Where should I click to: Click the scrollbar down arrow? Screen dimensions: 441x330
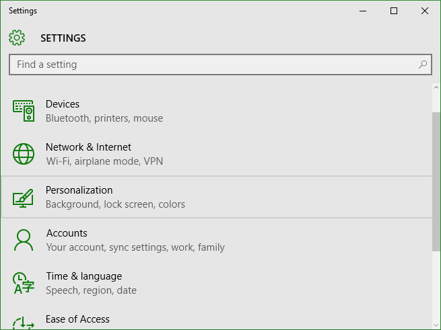pos(436,325)
